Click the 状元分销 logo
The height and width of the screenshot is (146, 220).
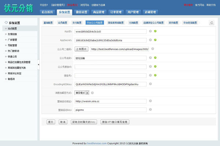point(18,8)
